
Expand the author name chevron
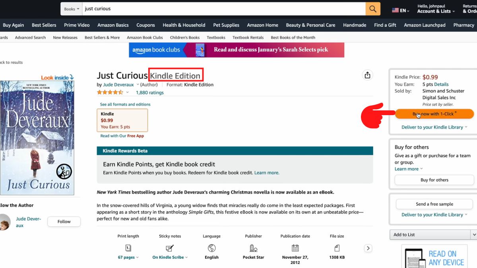pyautogui.click(x=138, y=85)
